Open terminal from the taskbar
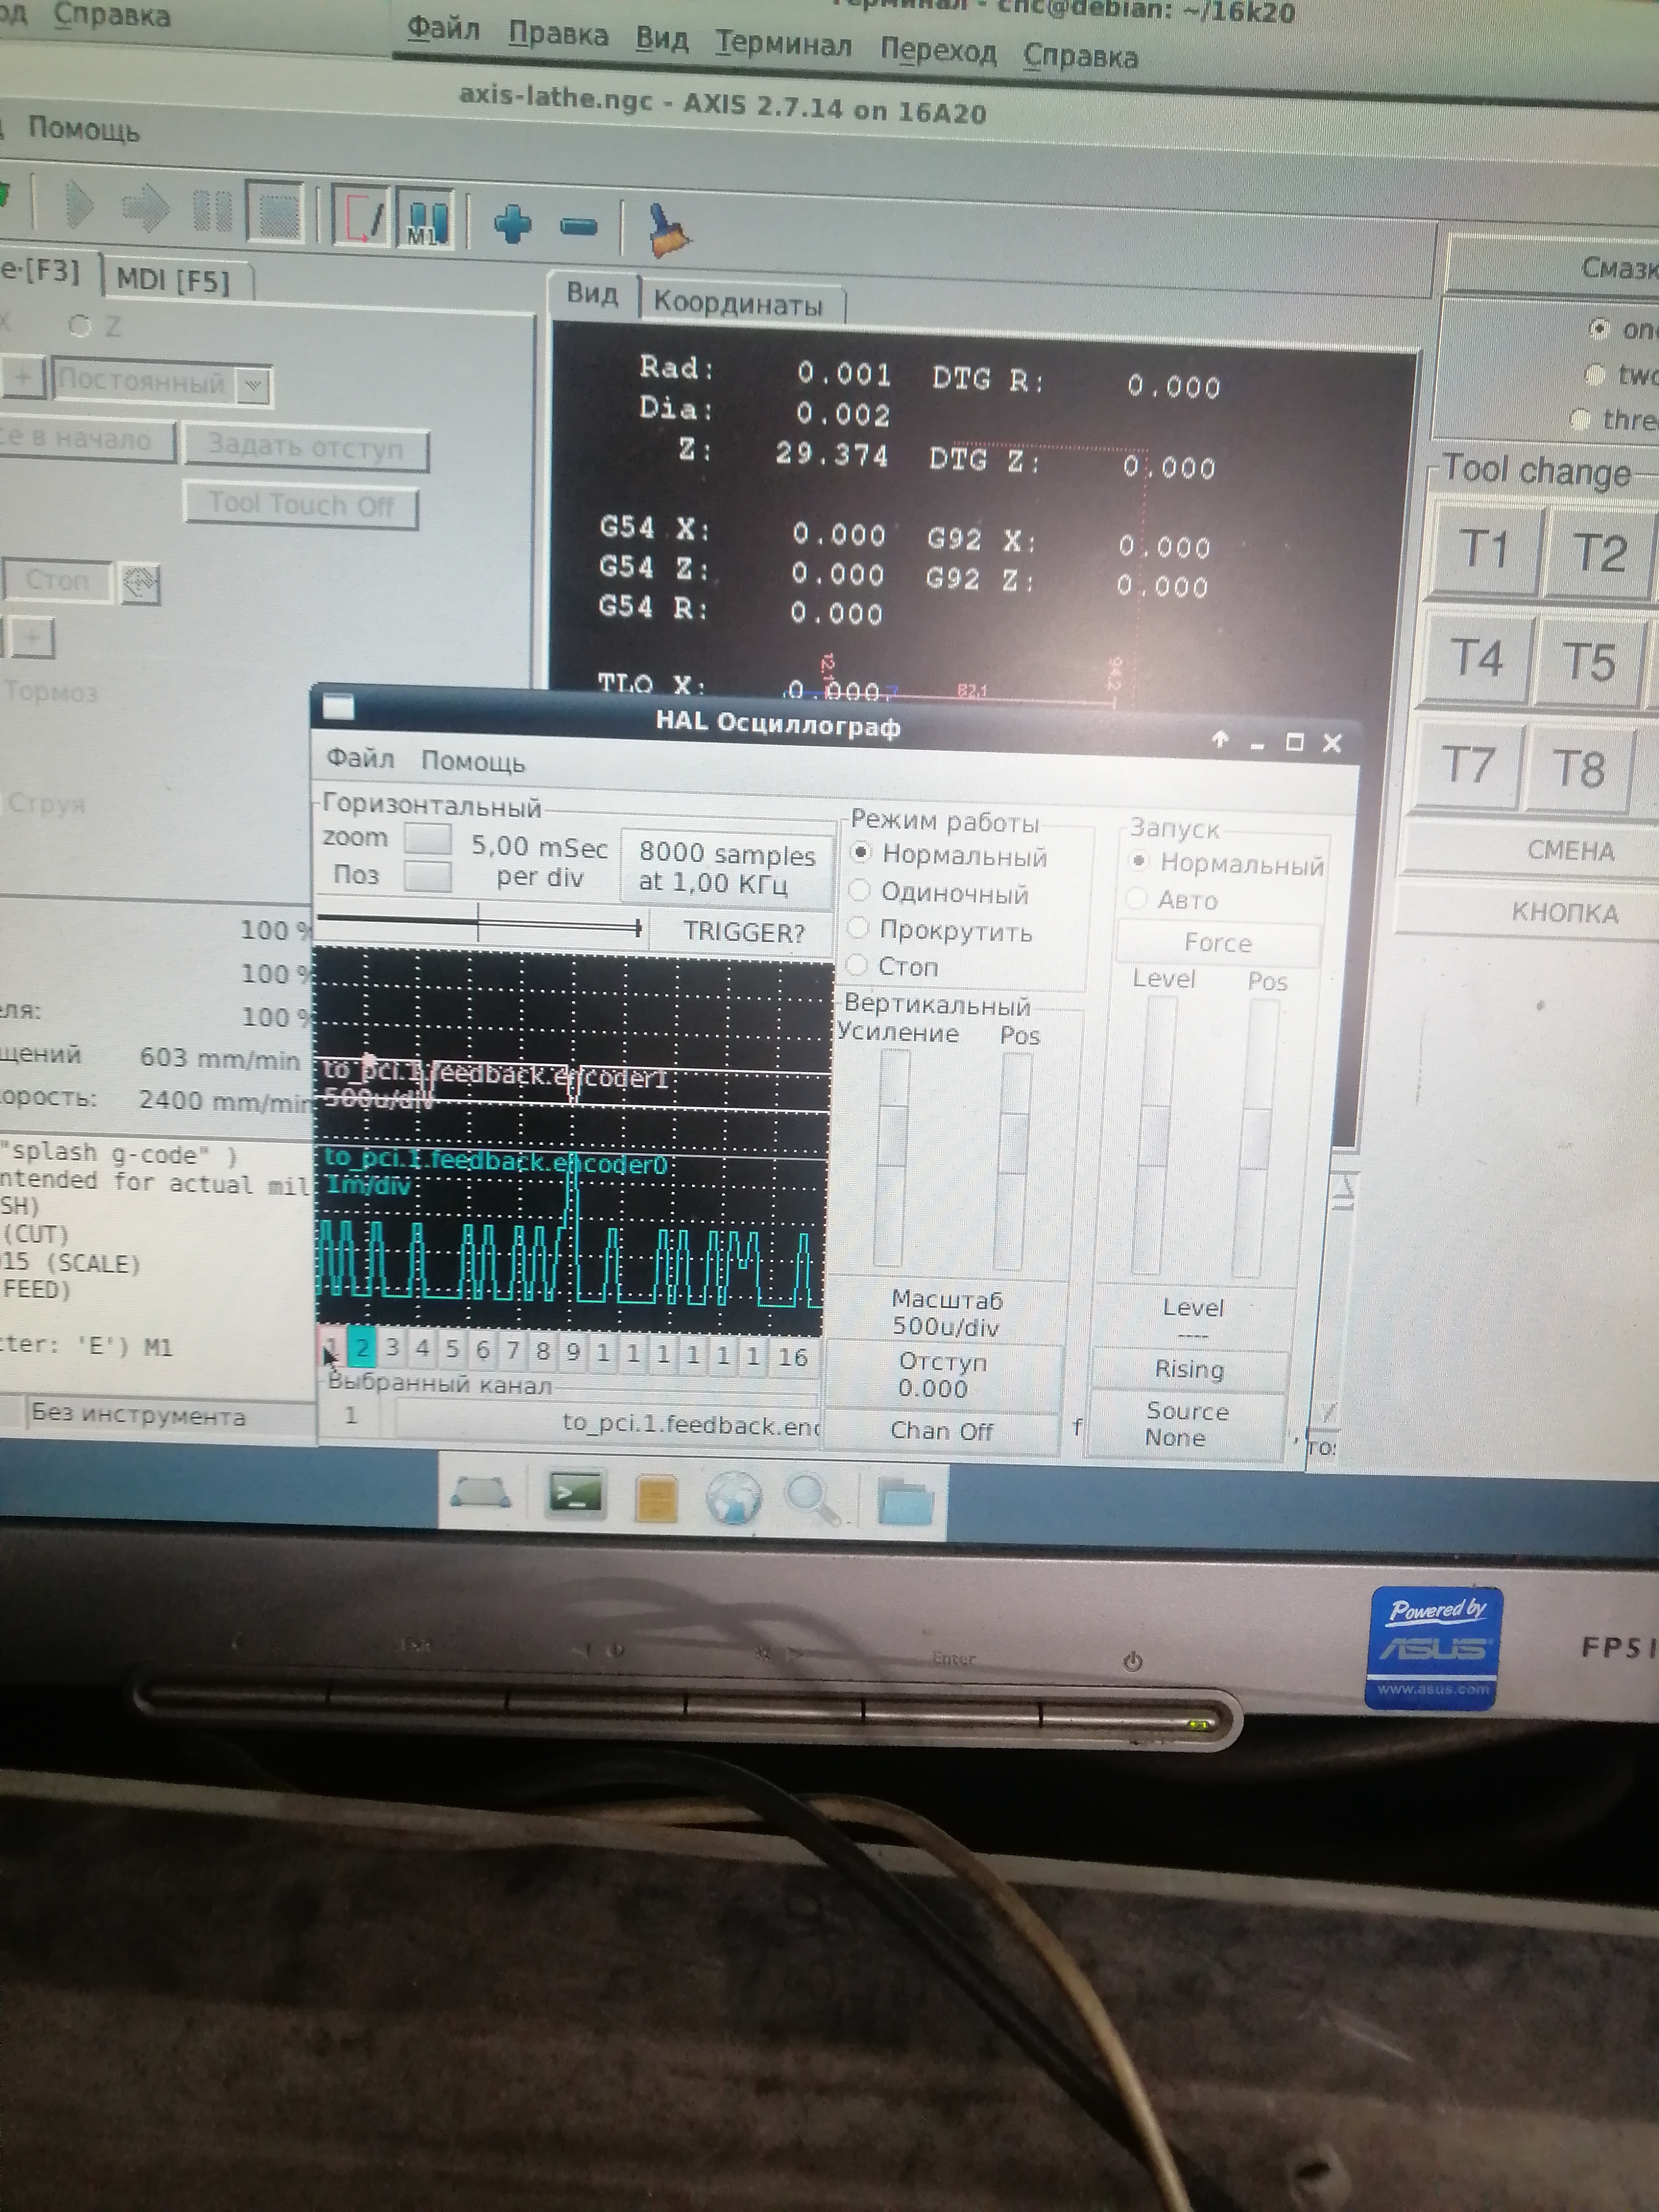 tap(575, 1495)
